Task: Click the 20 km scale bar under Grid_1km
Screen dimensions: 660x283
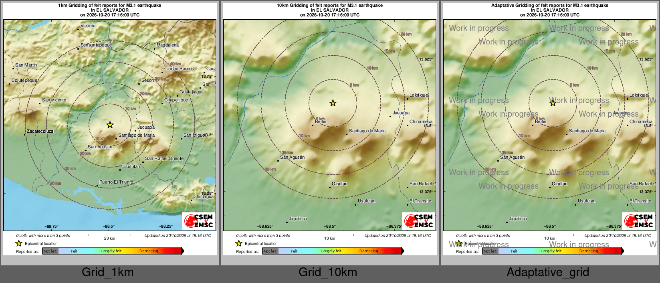Action: [x=109, y=234]
